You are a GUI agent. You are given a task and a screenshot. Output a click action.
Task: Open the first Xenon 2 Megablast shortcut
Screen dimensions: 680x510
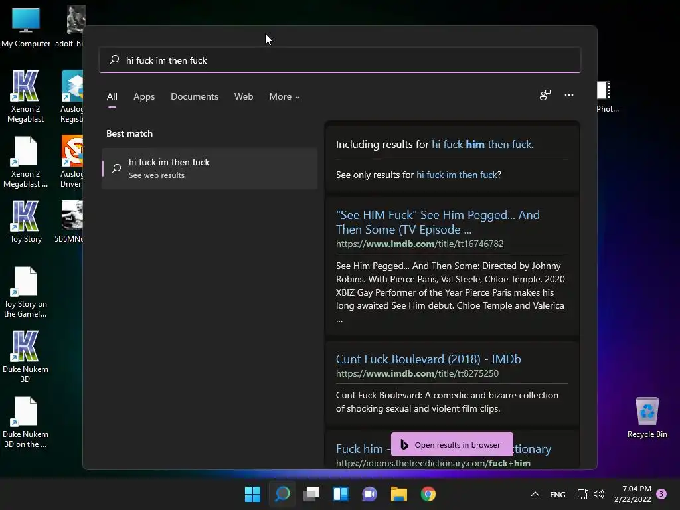tap(26, 96)
